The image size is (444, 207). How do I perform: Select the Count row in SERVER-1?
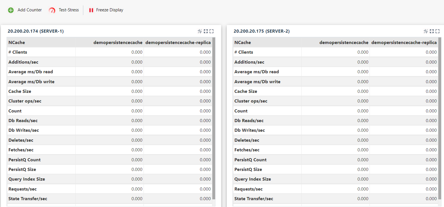click(110, 111)
